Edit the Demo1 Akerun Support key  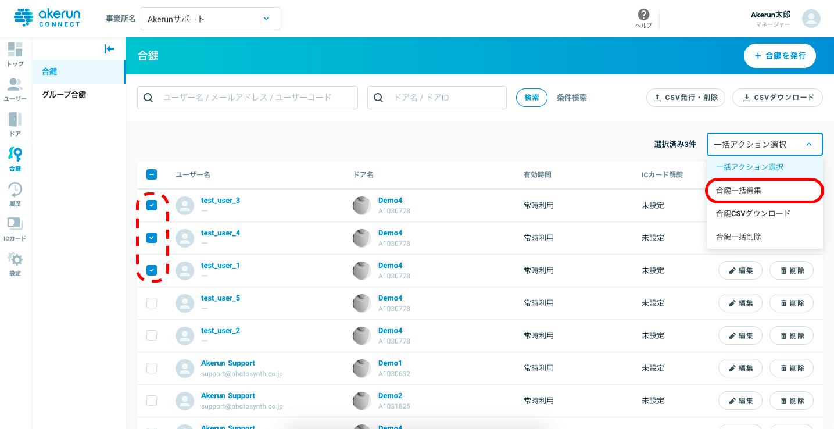pyautogui.click(x=740, y=368)
